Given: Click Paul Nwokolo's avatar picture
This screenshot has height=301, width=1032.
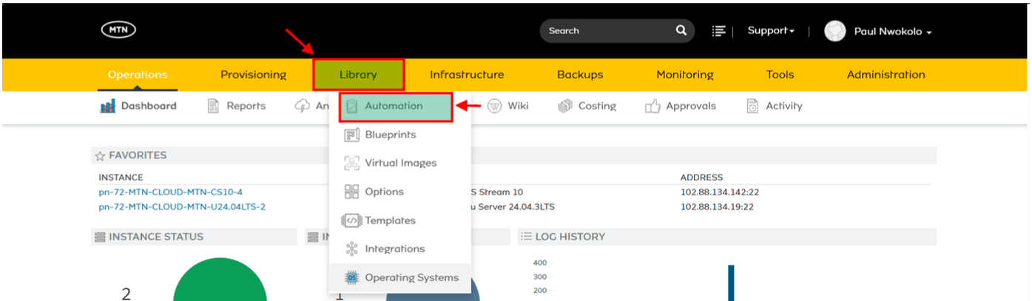Looking at the screenshot, I should [835, 31].
